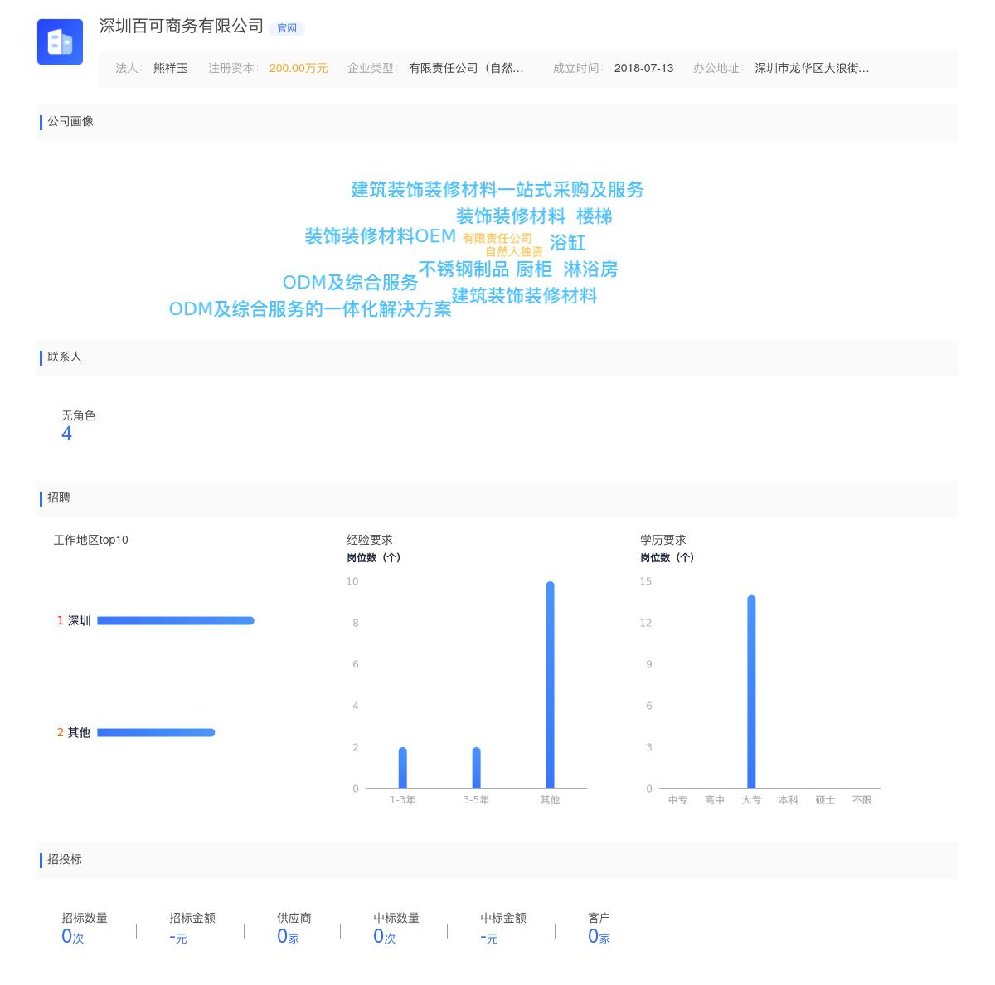Click 客户 value 0家
This screenshot has height=985, width=995.
click(x=599, y=937)
